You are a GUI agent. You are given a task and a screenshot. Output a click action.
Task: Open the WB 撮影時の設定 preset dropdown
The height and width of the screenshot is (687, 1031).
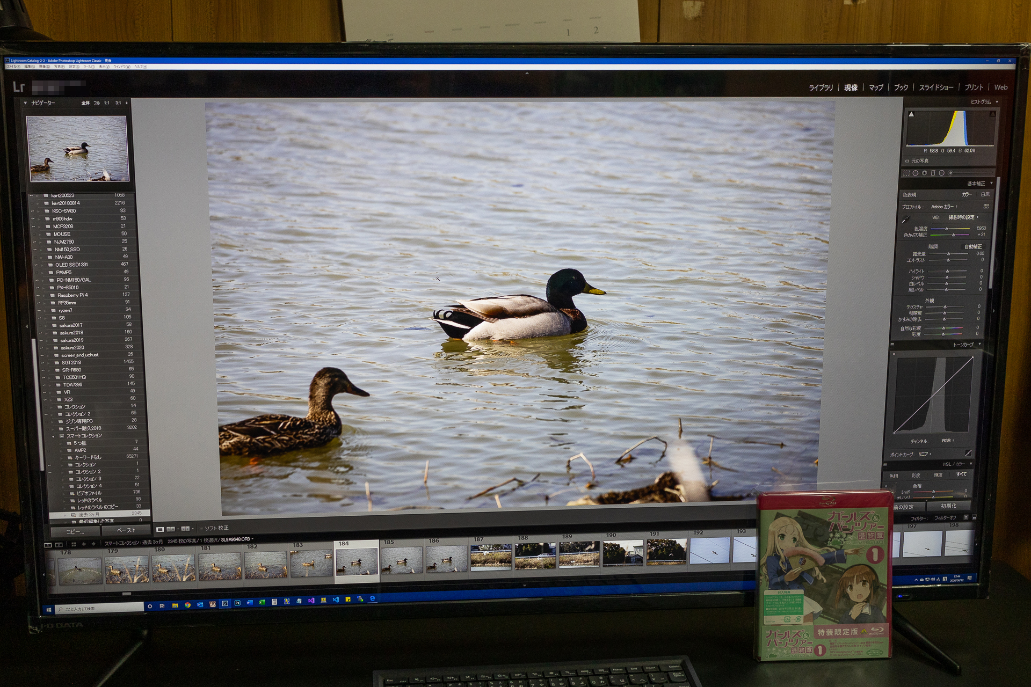pyautogui.click(x=963, y=217)
